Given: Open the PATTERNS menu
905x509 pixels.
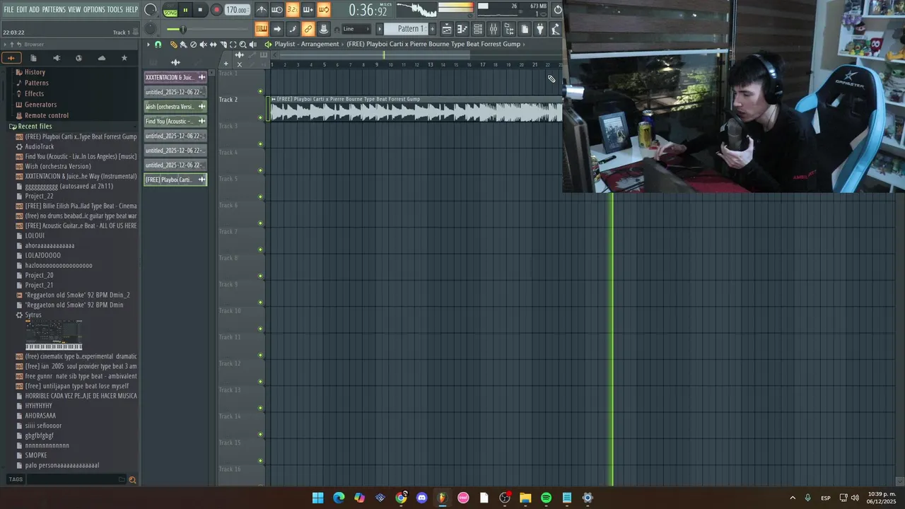Looking at the screenshot, I should point(54,9).
